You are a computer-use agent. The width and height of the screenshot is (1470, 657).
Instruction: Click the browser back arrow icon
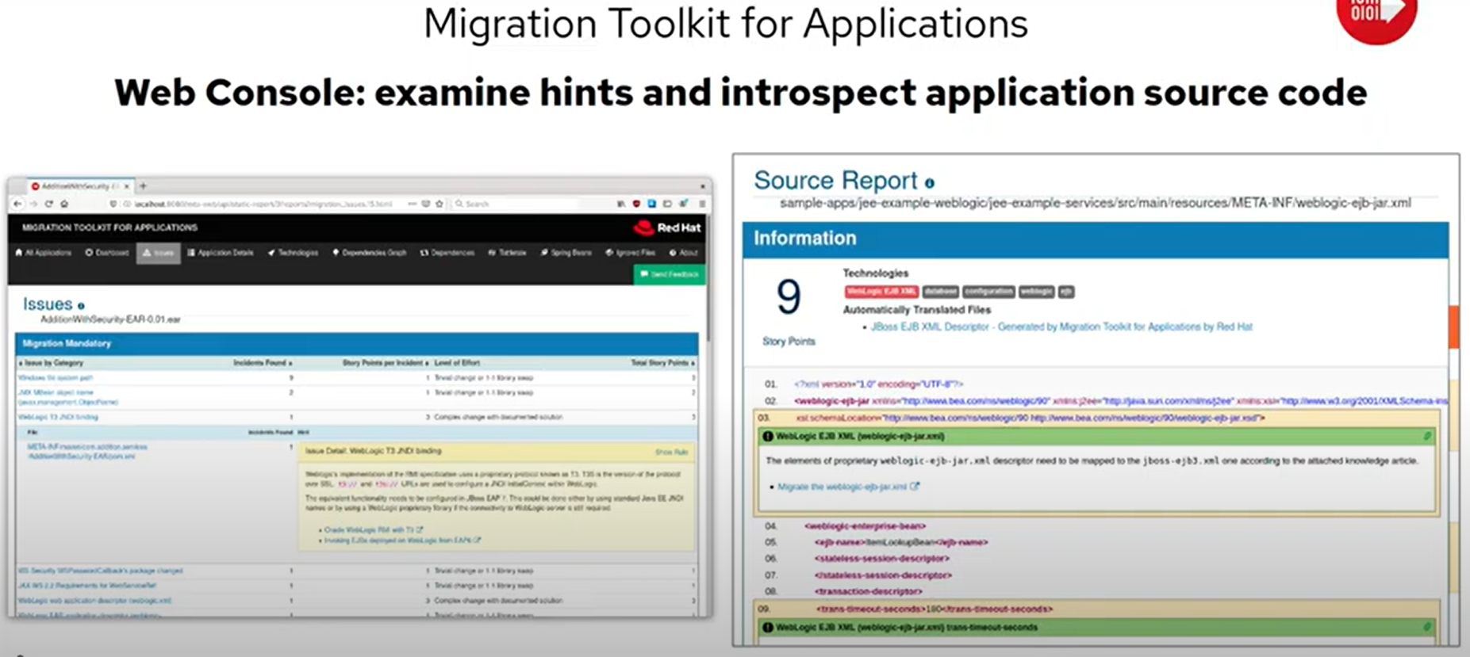18,204
